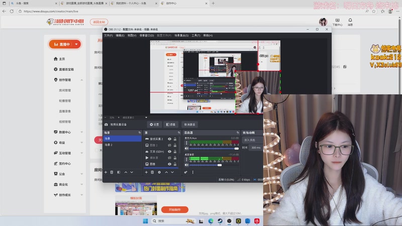
Task: Hide the 游戏采集 2 source
Action: 169,139
